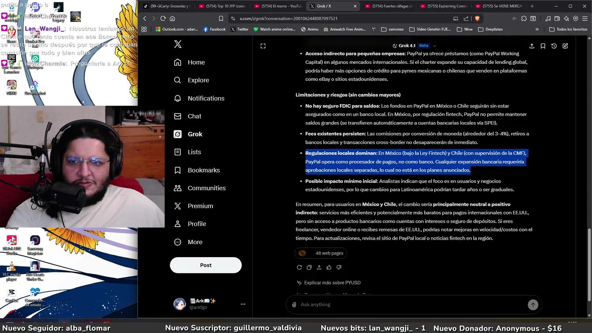Bookmark the conversation in Grok header
The image size is (592, 333).
click(543, 46)
